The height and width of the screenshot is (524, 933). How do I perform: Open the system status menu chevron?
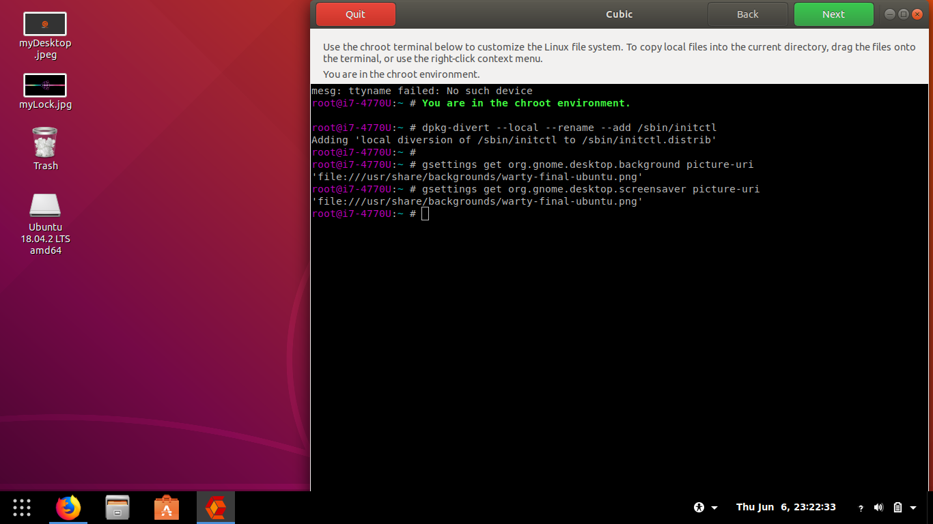[915, 508]
